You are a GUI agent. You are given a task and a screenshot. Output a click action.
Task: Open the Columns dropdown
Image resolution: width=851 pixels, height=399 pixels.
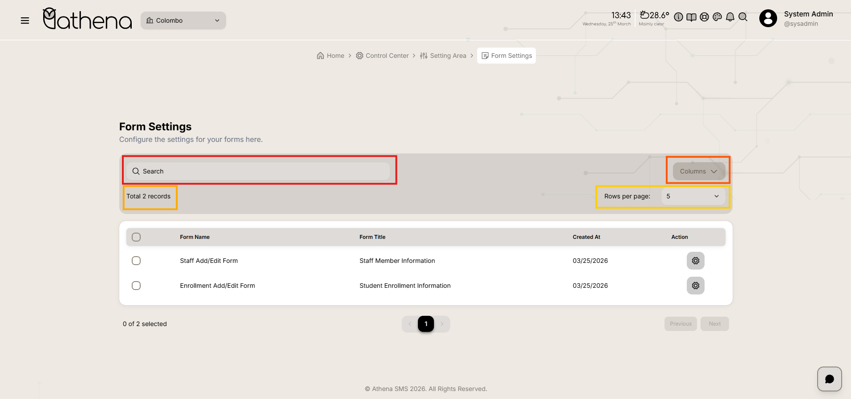(698, 171)
